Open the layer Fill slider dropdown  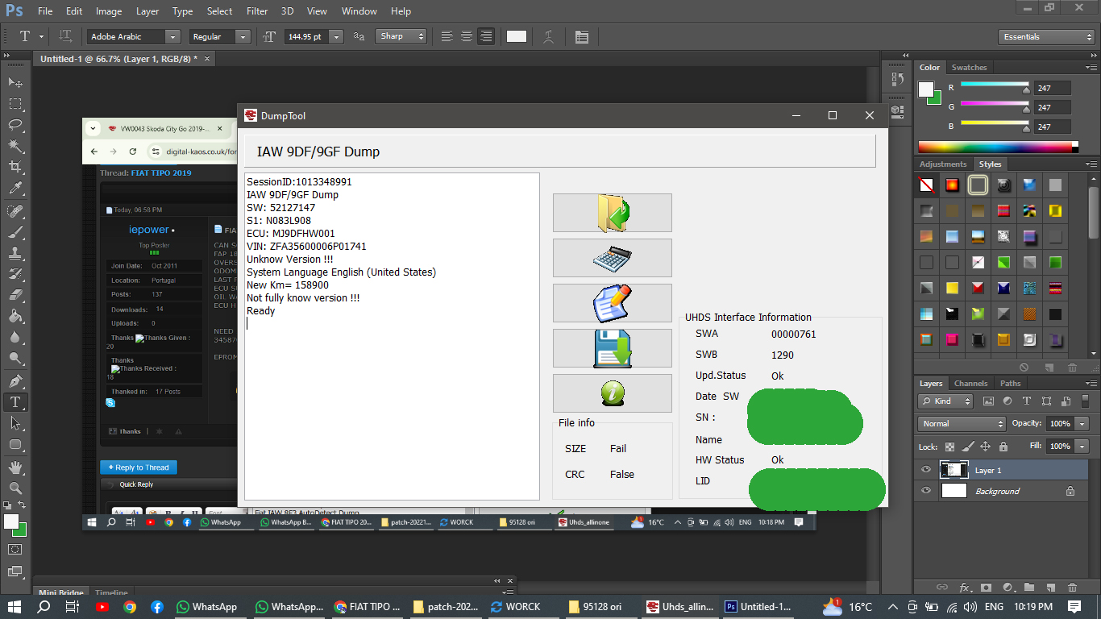coord(1082,446)
